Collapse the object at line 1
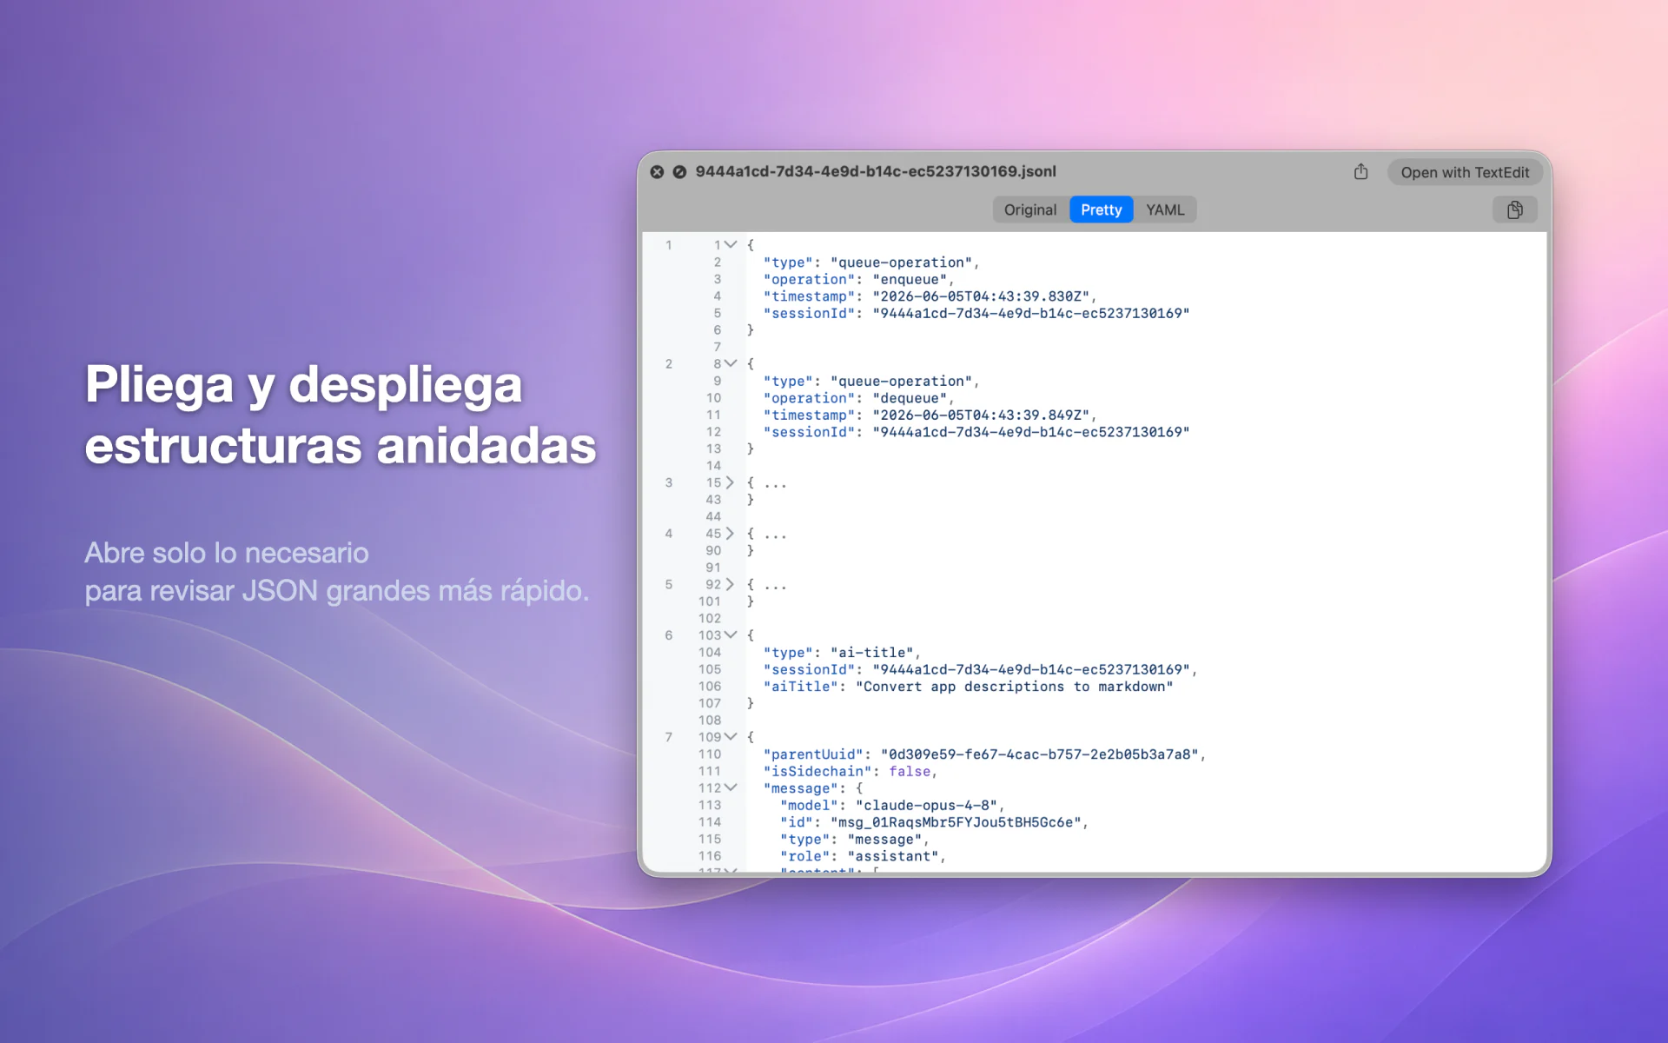This screenshot has height=1043, width=1668. tap(731, 245)
